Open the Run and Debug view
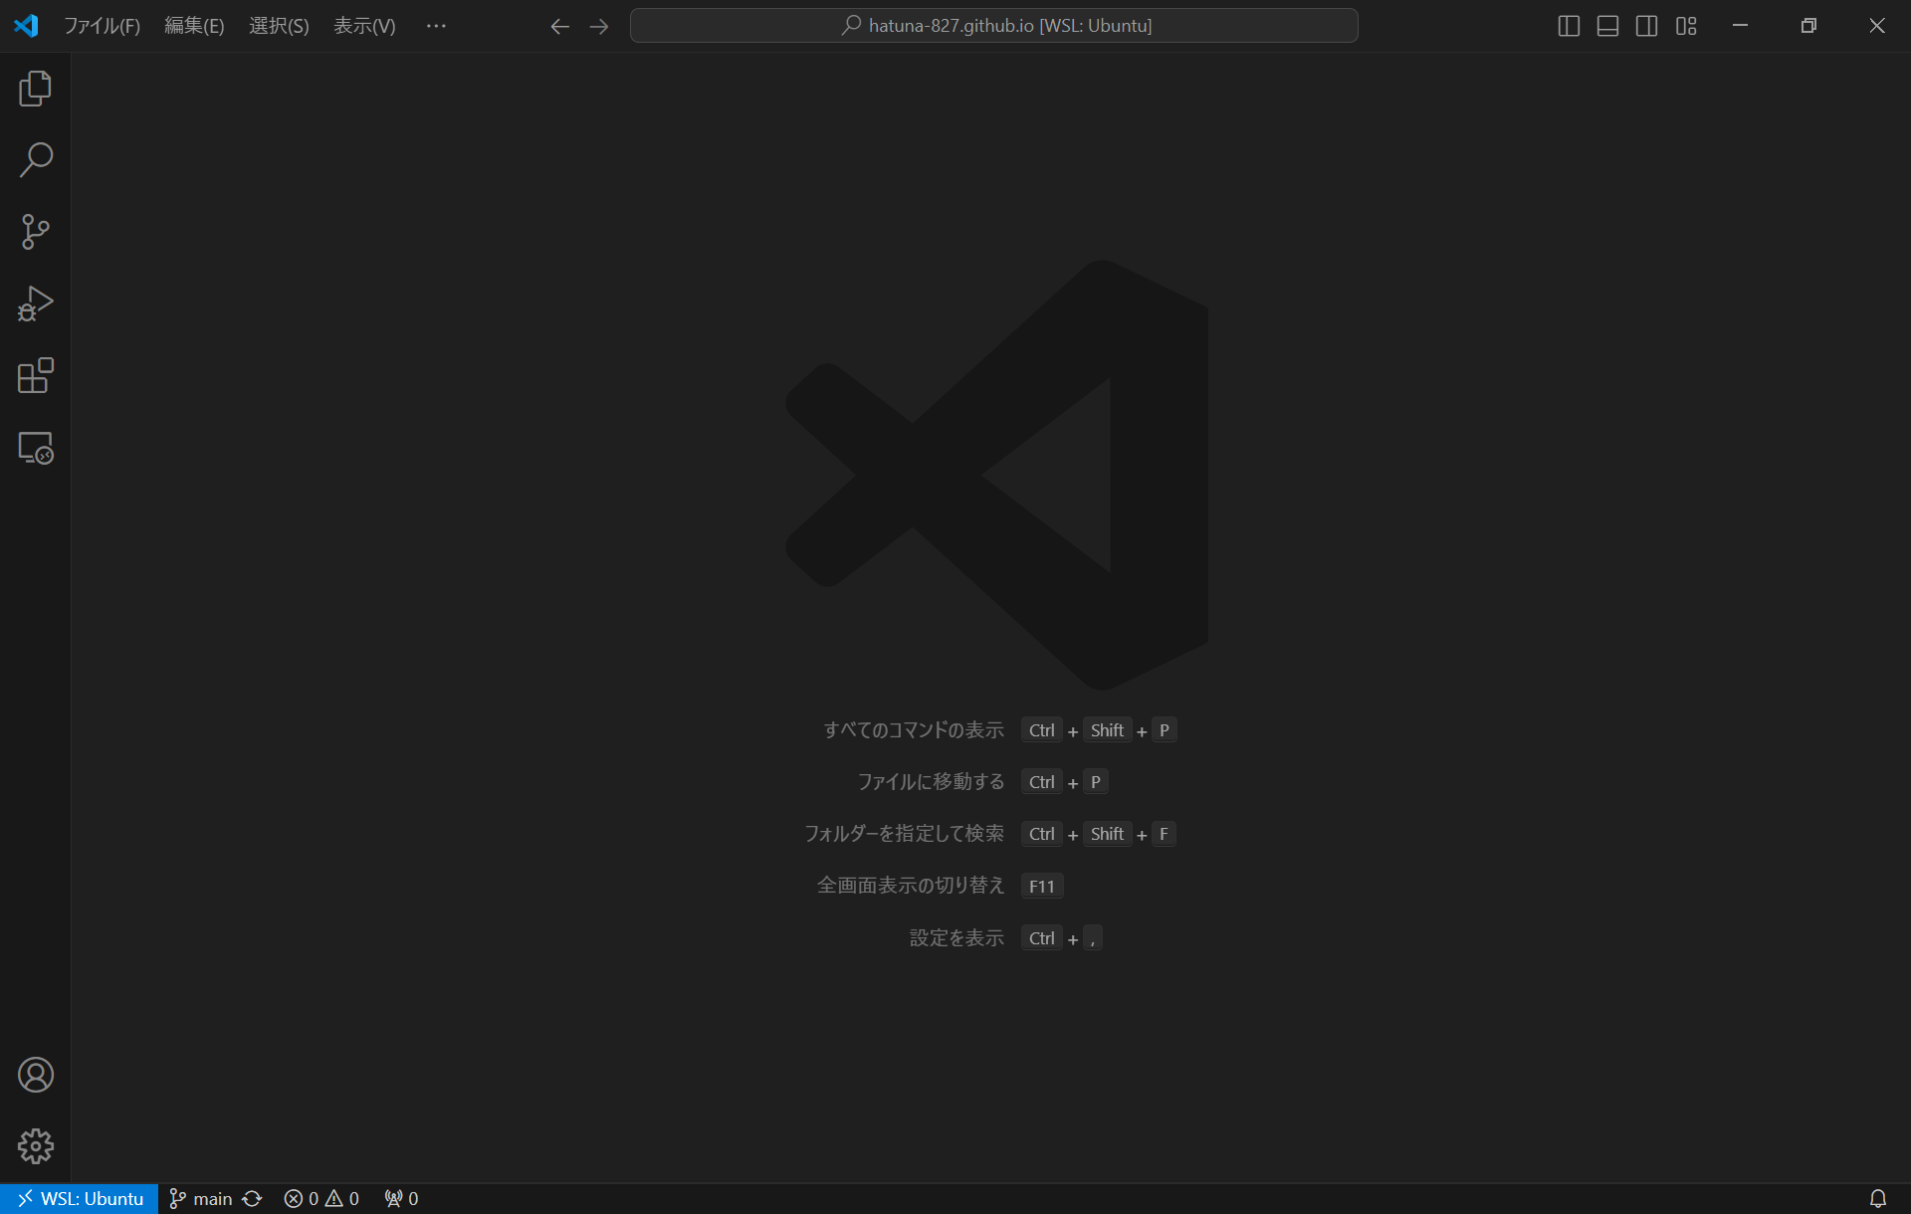This screenshot has height=1214, width=1911. point(35,303)
